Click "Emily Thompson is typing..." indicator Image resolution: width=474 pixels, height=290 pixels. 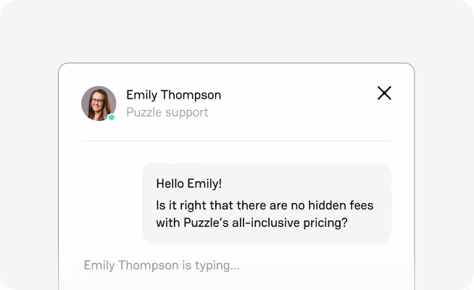coord(161,265)
